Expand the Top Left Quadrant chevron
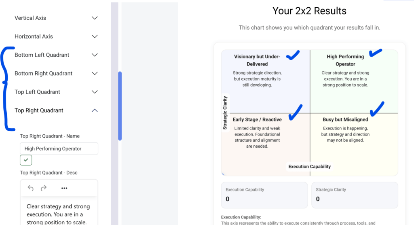 pos(95,92)
